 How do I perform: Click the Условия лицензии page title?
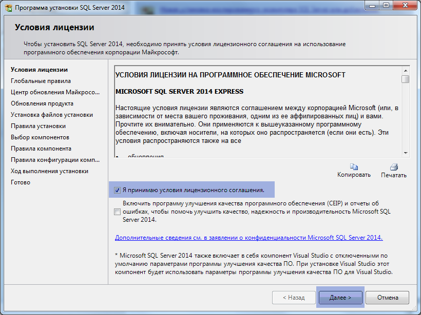click(x=54, y=27)
